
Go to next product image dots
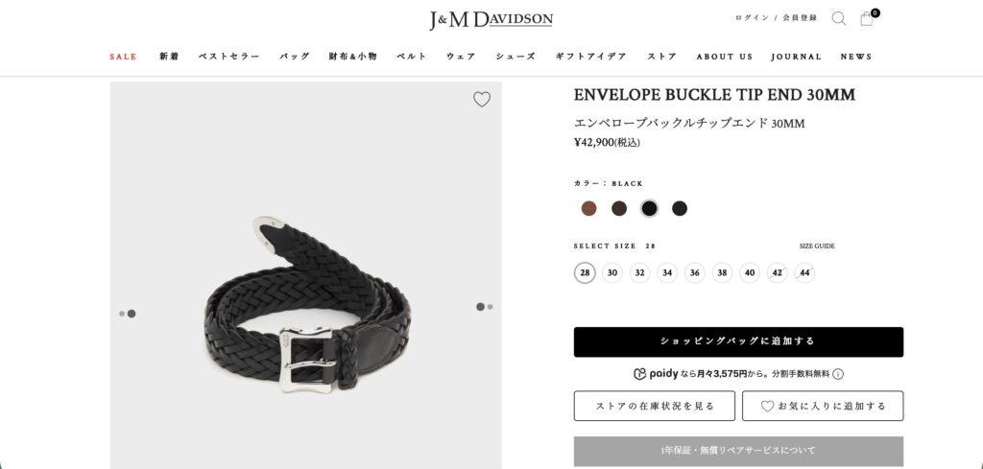coord(484,307)
